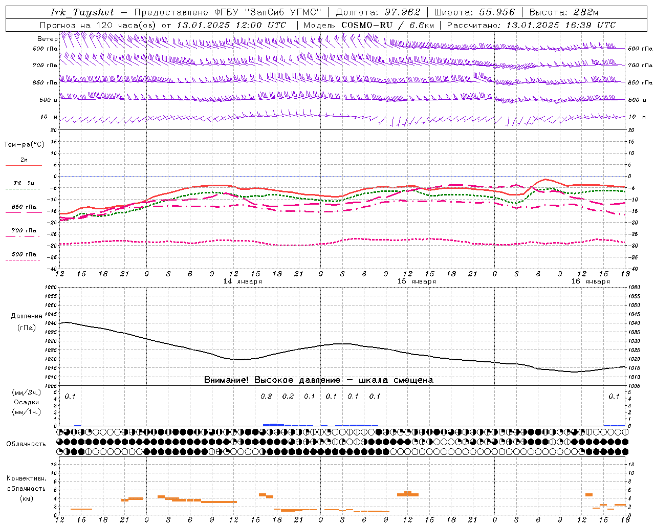The width and height of the screenshot is (655, 524).
Task: Click the '700 гПа' temperature legend entry
Action: pos(24,231)
